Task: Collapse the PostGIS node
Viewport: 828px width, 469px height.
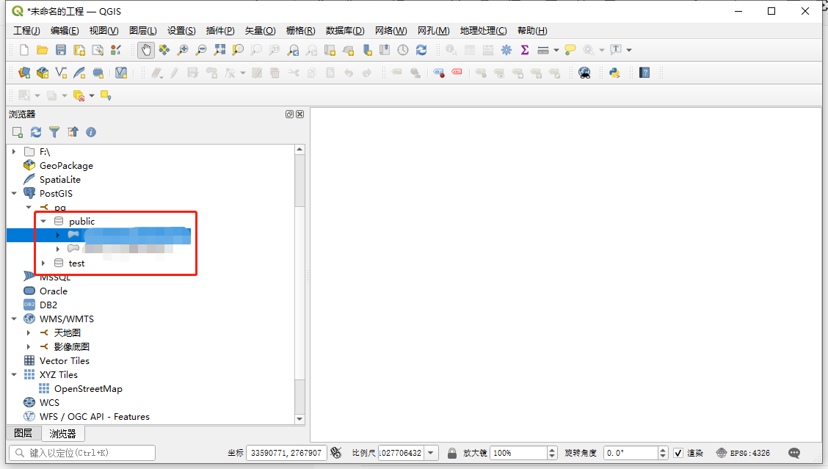Action: tap(14, 193)
